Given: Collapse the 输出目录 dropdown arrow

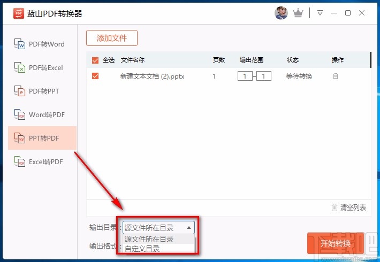Looking at the screenshot, I should (x=189, y=228).
